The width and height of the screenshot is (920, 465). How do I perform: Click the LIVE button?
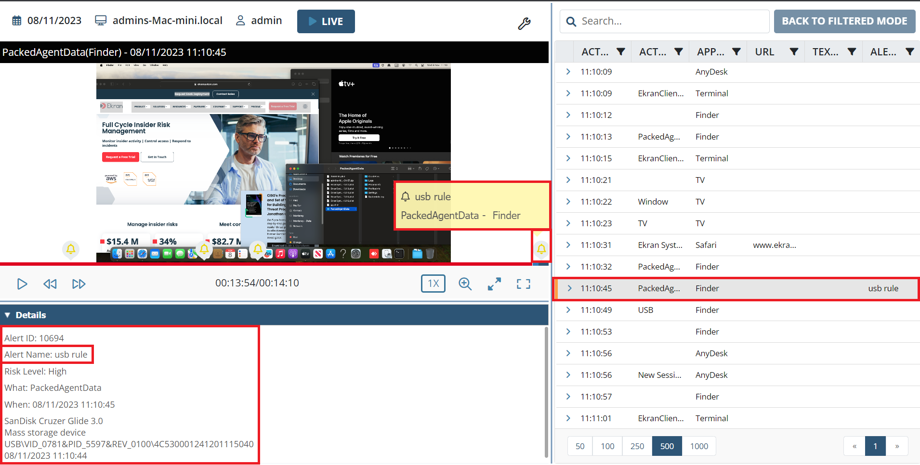[x=326, y=21]
